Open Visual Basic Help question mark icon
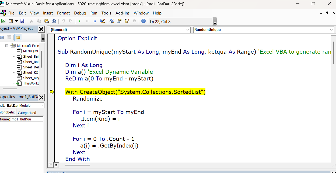The height and width of the screenshot is (173, 336). pos(143,21)
